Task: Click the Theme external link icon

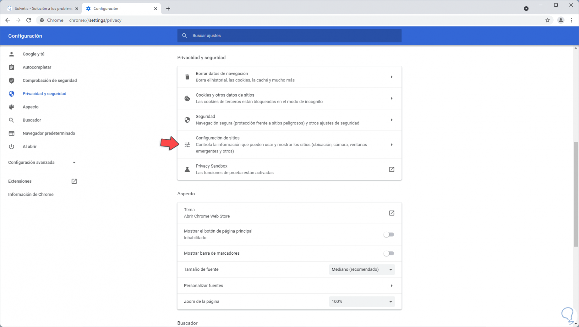Action: 392,213
